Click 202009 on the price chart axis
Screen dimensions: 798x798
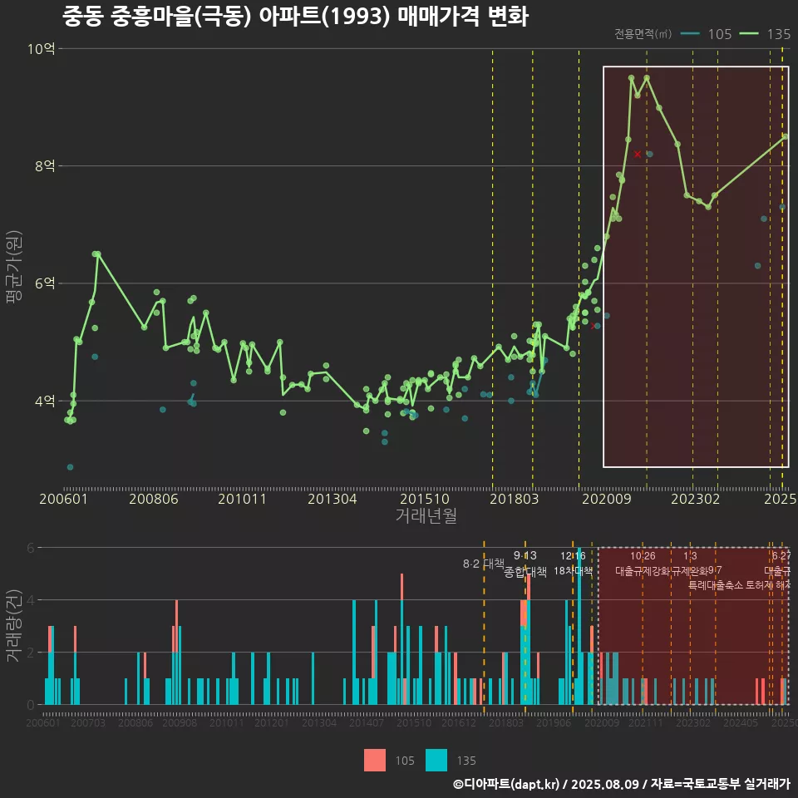[x=607, y=499]
